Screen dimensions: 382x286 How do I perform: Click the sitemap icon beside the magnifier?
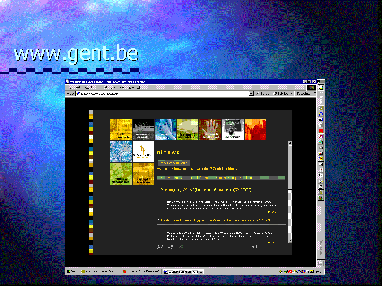click(x=170, y=246)
